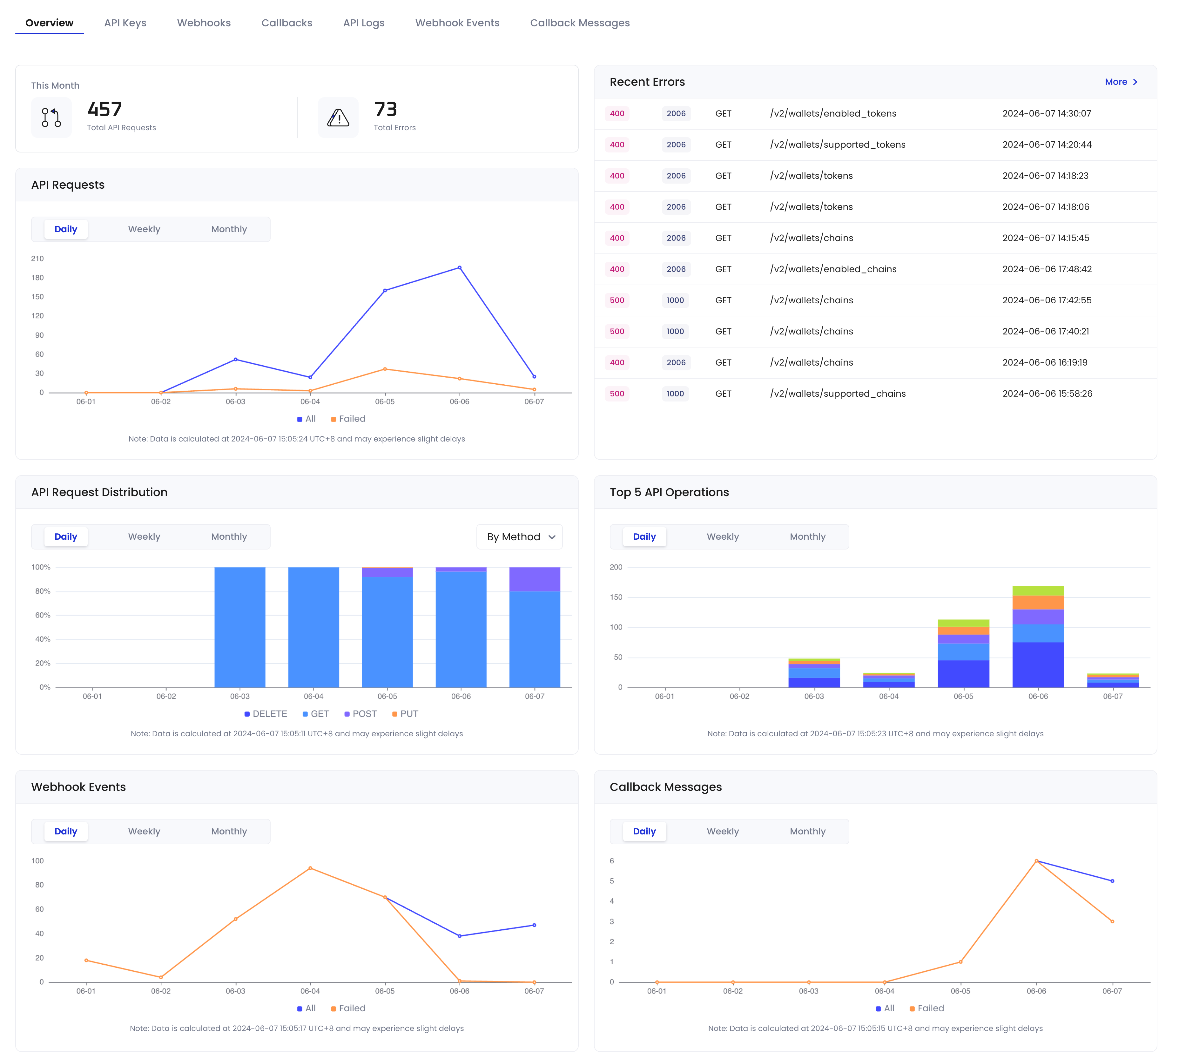The image size is (1179, 1052).
Task: Toggle the Failed legend in Webhook Events chart
Action: pos(348,1009)
